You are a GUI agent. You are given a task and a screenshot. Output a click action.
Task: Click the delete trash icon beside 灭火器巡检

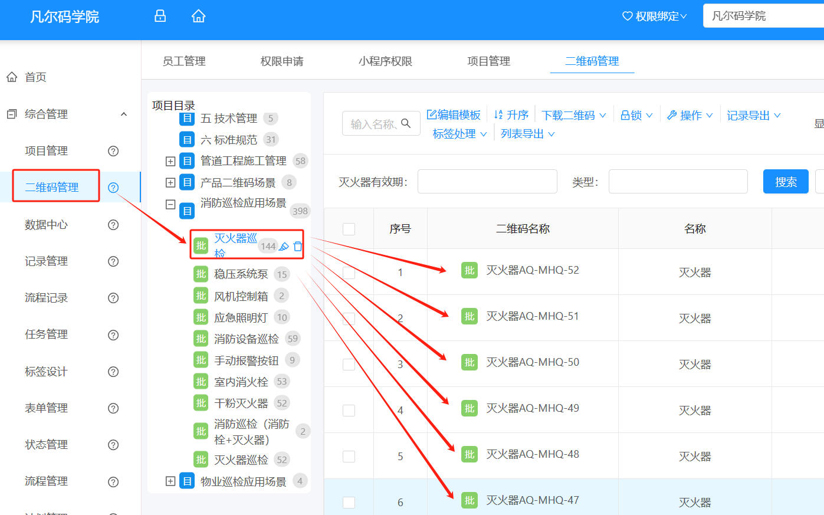pos(298,246)
